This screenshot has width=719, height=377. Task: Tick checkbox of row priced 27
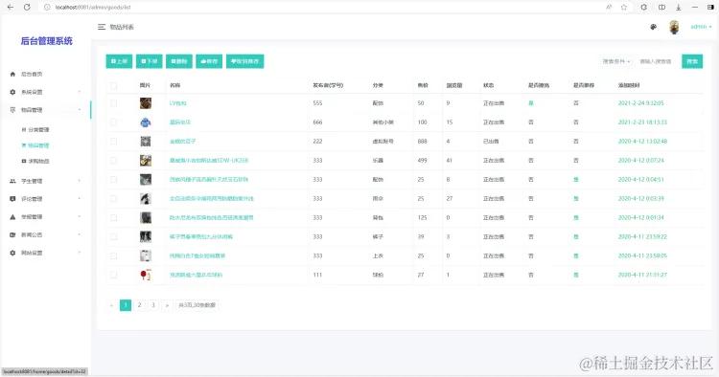(x=114, y=275)
